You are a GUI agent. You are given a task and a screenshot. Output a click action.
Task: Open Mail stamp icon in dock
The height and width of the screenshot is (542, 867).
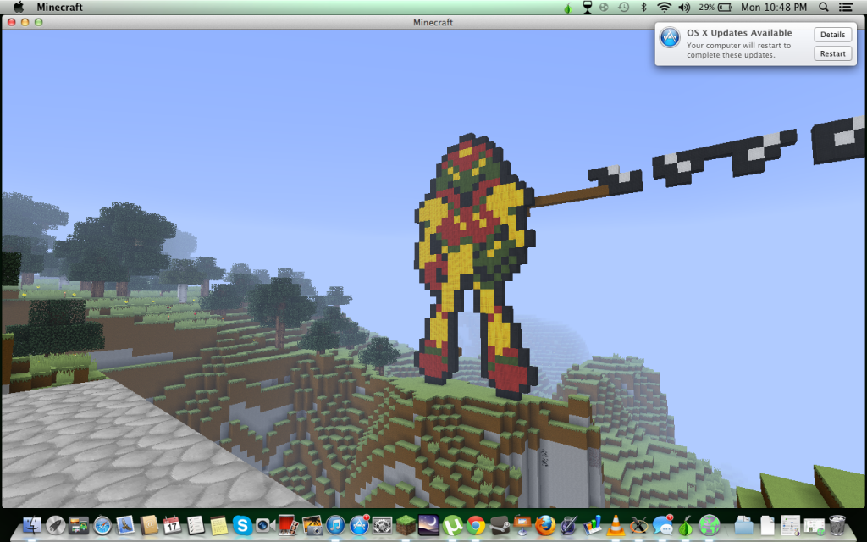[125, 524]
